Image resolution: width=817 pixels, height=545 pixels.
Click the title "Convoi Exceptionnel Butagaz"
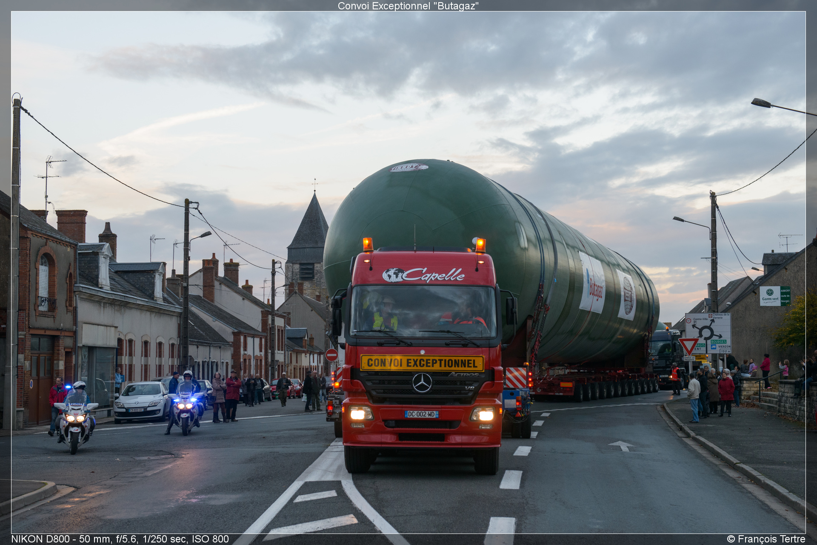point(408,6)
